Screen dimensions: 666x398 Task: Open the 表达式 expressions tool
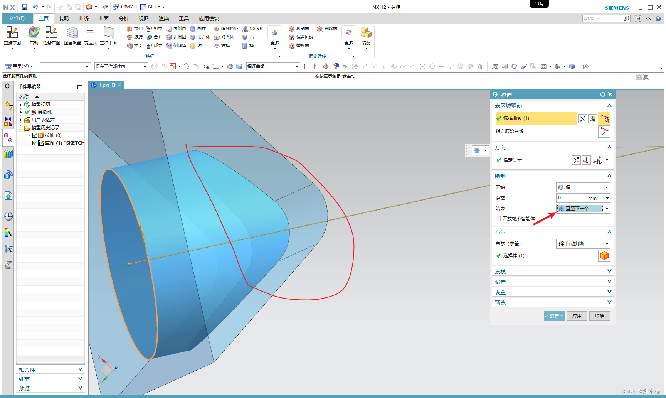(90, 35)
